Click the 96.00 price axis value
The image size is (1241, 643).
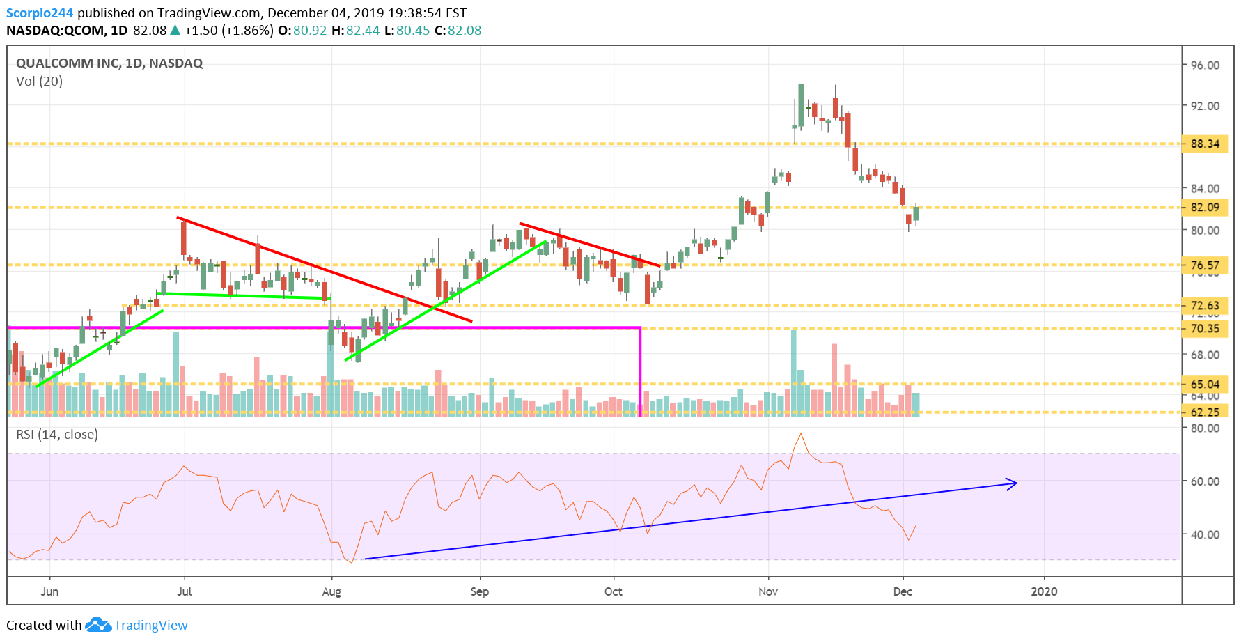[x=1205, y=65]
